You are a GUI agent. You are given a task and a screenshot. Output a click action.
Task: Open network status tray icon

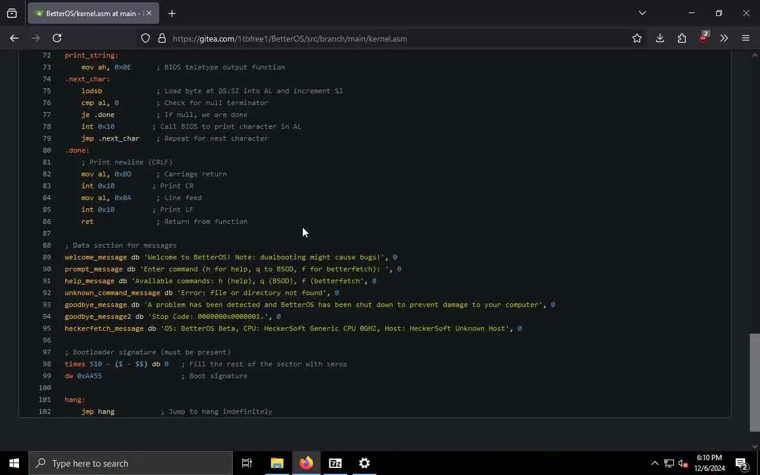click(x=669, y=463)
